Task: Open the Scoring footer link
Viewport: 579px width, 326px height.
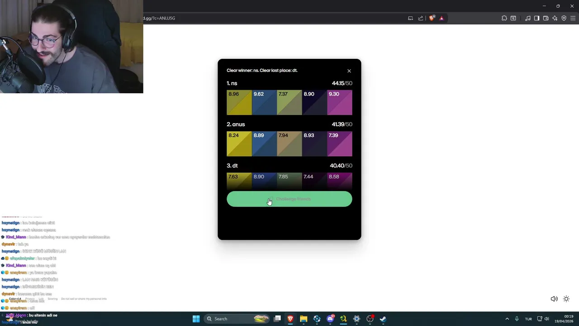Action: click(x=52, y=299)
